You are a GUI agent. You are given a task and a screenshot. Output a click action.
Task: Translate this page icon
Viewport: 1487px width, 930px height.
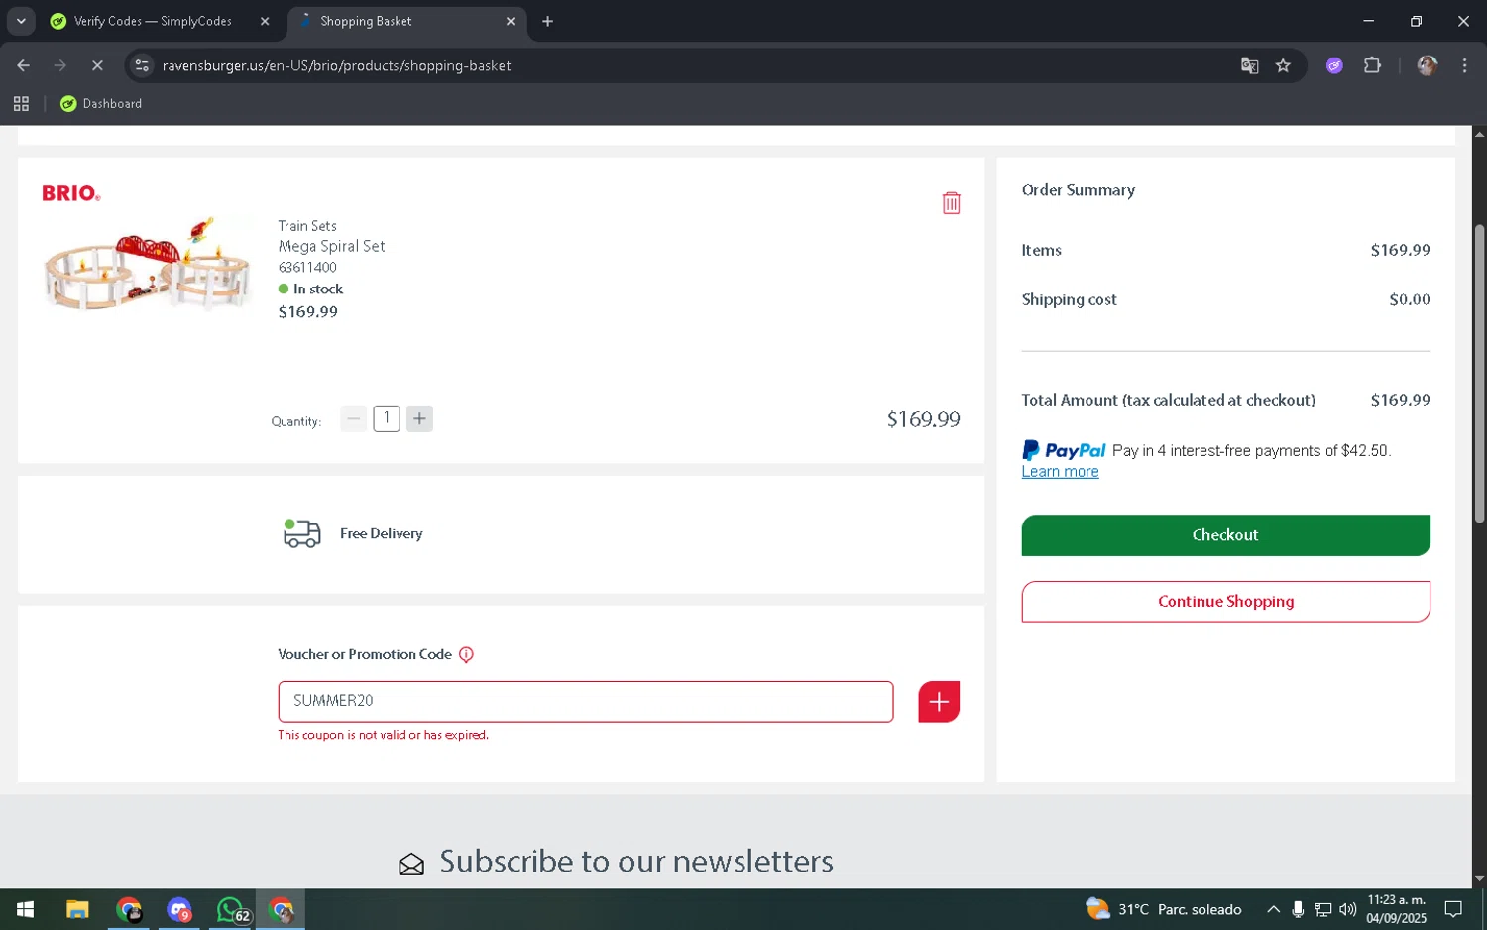click(x=1249, y=65)
